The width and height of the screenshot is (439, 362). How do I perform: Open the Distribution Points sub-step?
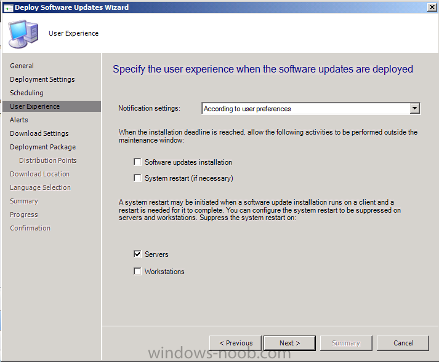48,160
